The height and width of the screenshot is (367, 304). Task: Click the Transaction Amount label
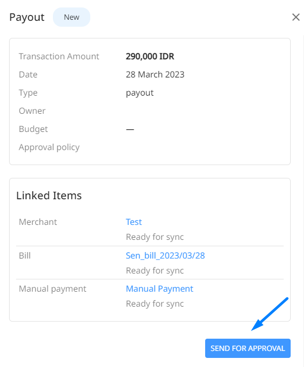coord(59,56)
